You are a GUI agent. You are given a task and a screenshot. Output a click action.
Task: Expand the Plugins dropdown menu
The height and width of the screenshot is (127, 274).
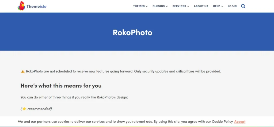(x=160, y=6)
